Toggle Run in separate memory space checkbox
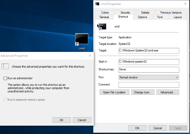The image size is (190, 134). pos(5,100)
